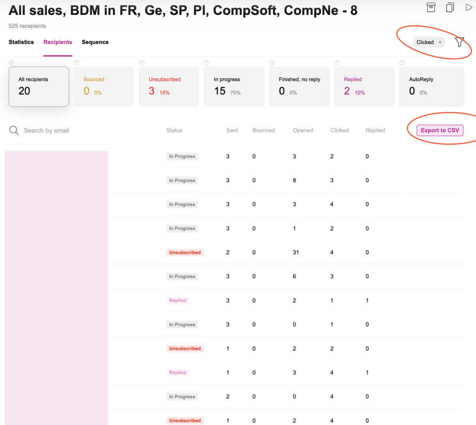Click help icon above Bounced card

76,63
